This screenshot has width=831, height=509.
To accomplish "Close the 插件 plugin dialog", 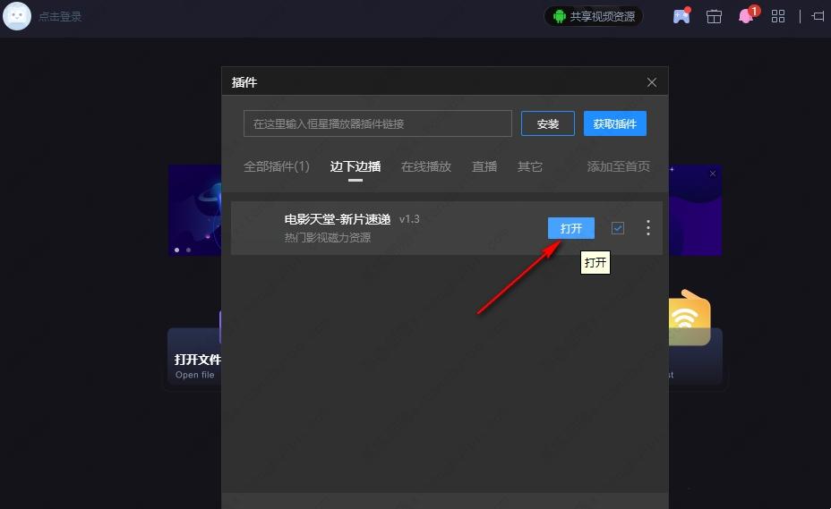I will [x=652, y=82].
